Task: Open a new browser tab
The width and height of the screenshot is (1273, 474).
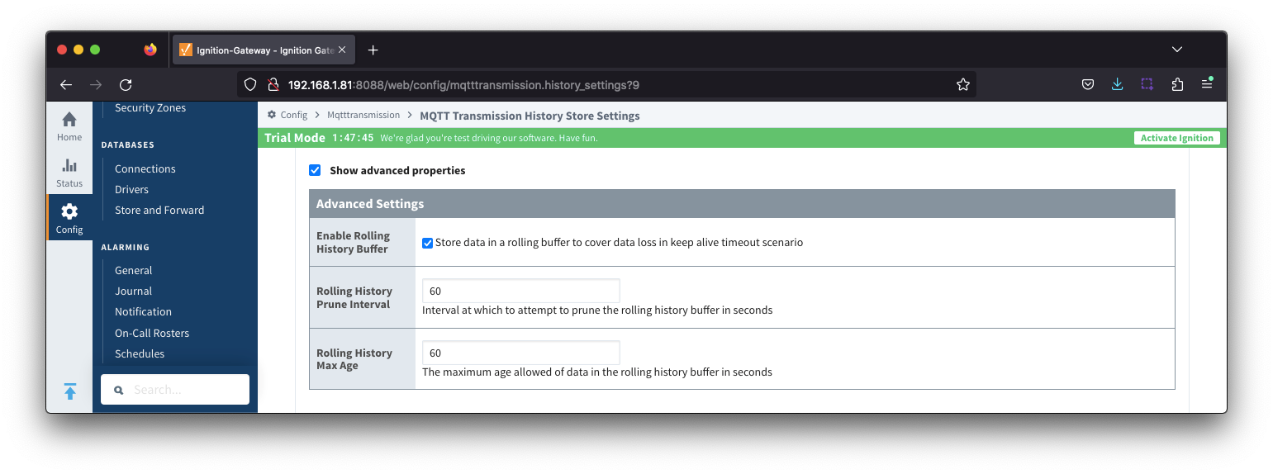Action: click(373, 50)
